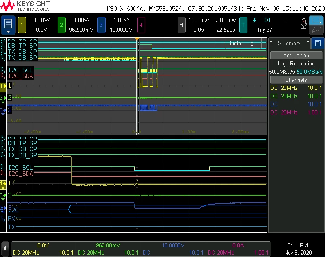The width and height of the screenshot is (325, 257).
Task: Enable channel 4 pink button
Action: point(141,25)
